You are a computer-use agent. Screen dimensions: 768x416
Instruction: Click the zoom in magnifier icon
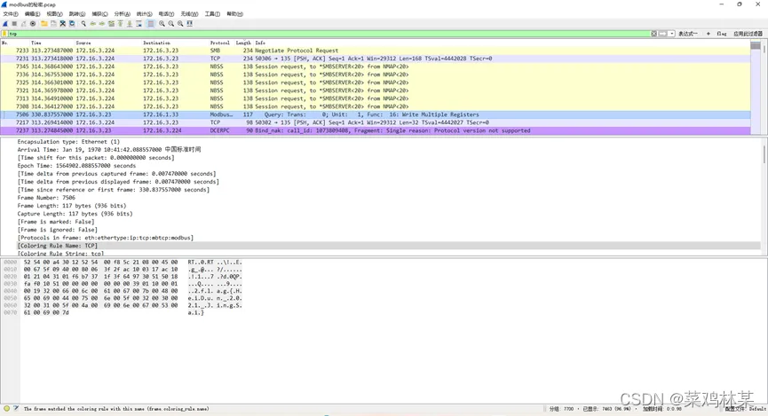[162, 24]
